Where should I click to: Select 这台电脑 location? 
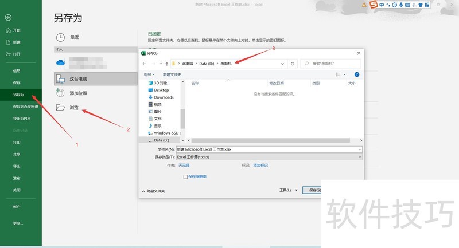95,79
